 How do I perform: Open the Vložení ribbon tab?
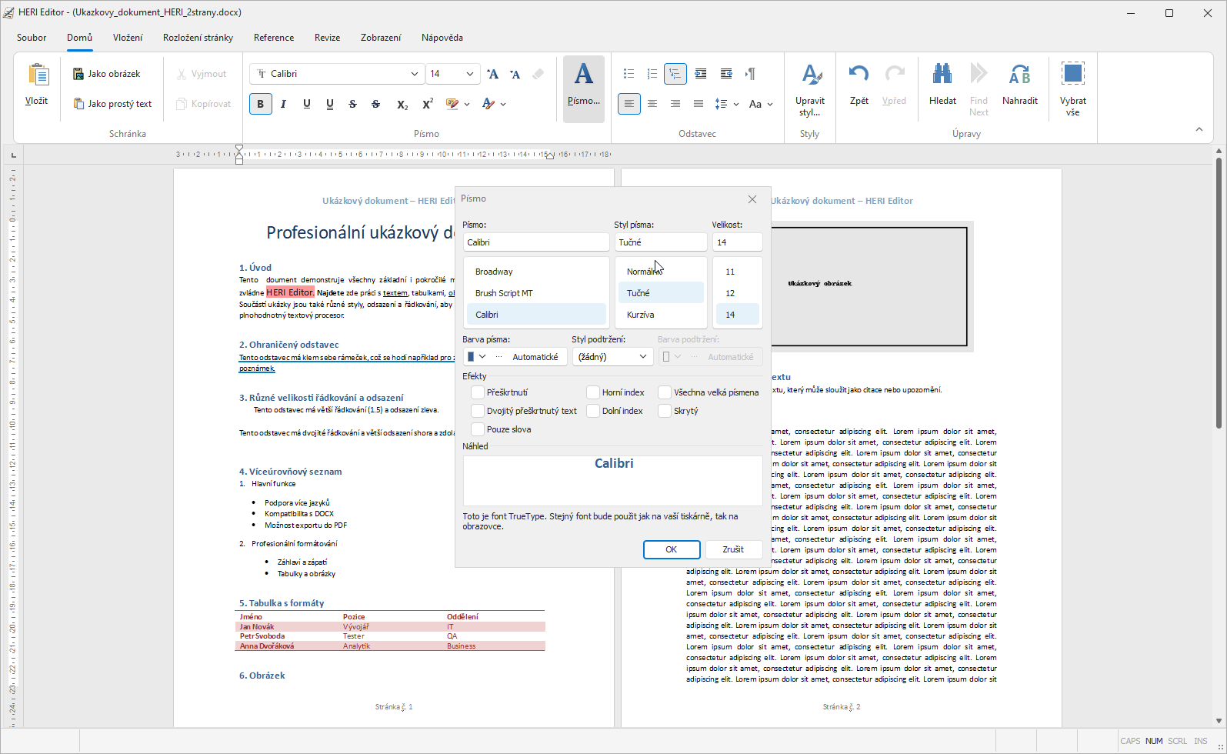pos(128,38)
